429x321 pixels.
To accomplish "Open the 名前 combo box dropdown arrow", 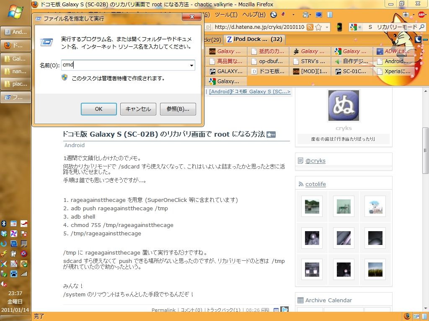I will coord(191,65).
